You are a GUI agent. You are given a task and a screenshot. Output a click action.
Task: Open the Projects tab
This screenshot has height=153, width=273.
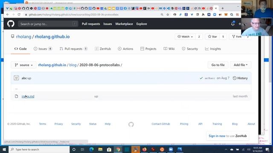148,49
